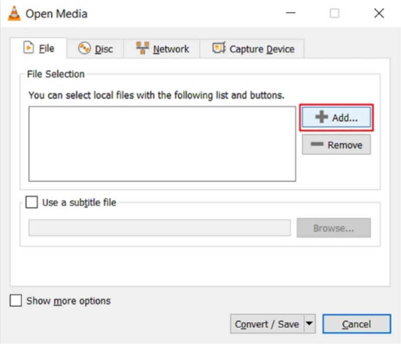Minimize the Open Media dialog
Image resolution: width=401 pixels, height=344 pixels.
pyautogui.click(x=290, y=14)
